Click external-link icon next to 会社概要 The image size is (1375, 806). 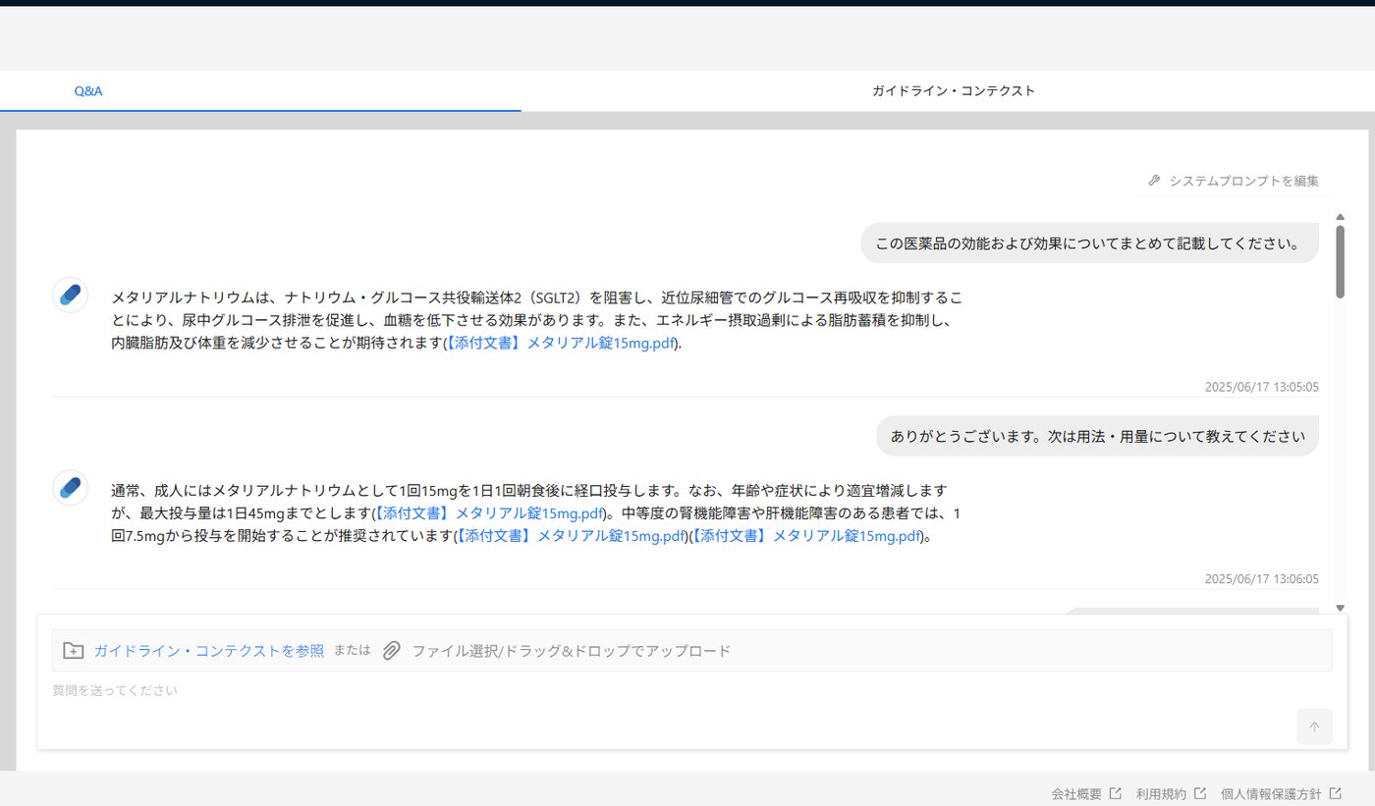tap(1115, 793)
